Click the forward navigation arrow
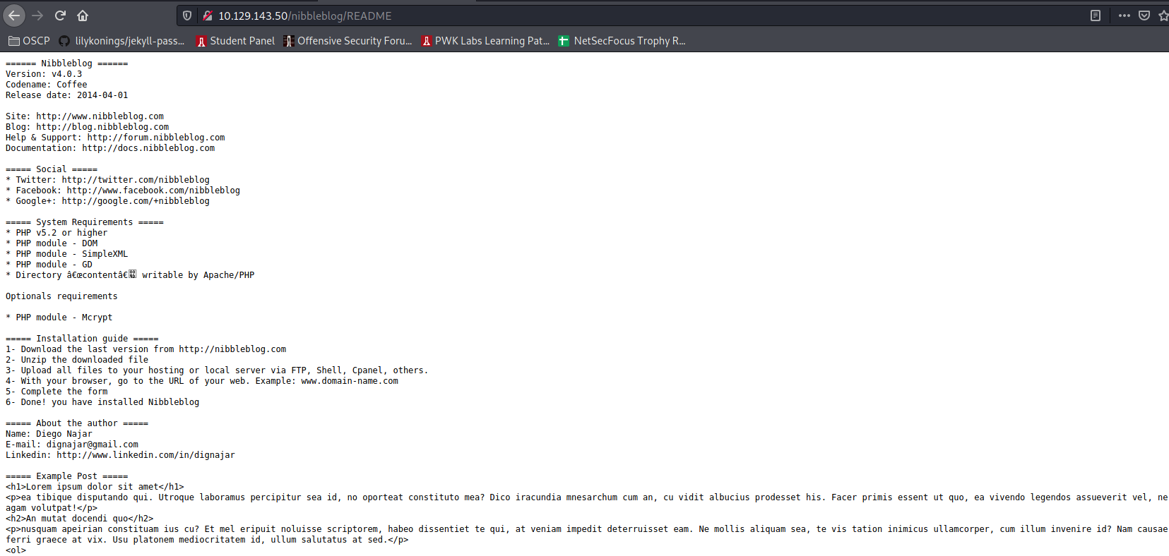The width and height of the screenshot is (1169, 556). [x=37, y=16]
